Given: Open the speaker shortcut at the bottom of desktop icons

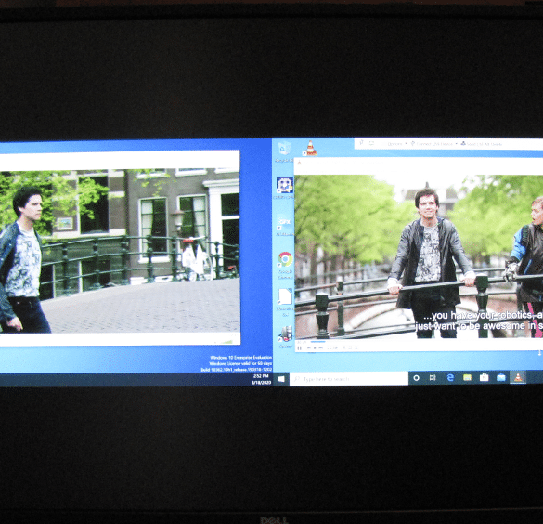Looking at the screenshot, I should coord(286,335).
